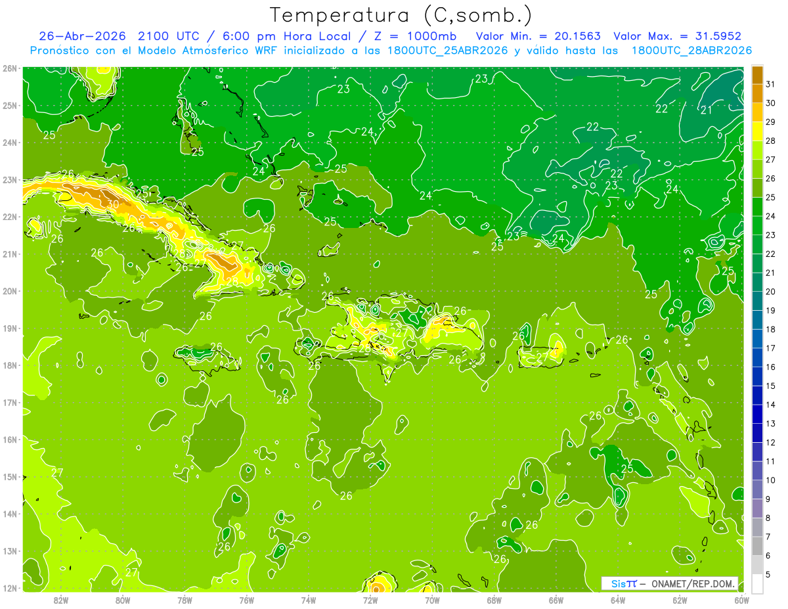Screen dimensions: 788x609
Task: Click the 26N latitude axis label
Action: (9, 68)
